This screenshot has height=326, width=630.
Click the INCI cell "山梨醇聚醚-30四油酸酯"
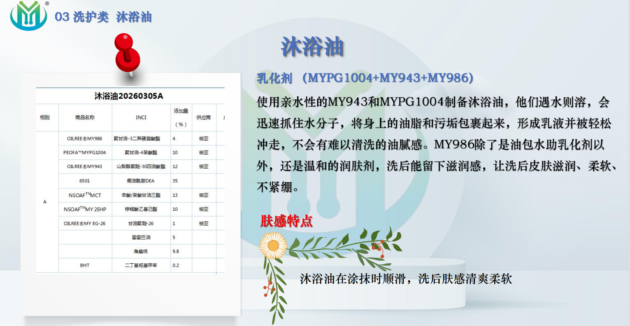141,167
